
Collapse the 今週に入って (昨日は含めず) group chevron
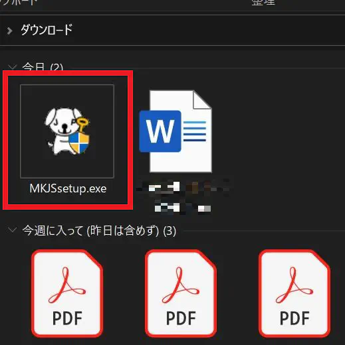click(12, 230)
